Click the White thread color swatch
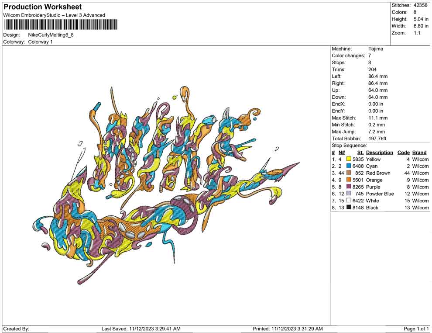 pos(349,201)
